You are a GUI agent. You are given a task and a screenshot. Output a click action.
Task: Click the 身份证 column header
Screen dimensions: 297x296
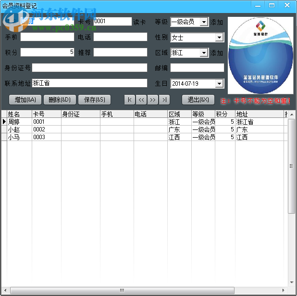[81, 114]
